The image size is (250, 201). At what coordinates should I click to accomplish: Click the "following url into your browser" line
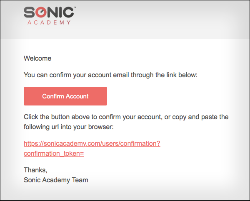69,127
